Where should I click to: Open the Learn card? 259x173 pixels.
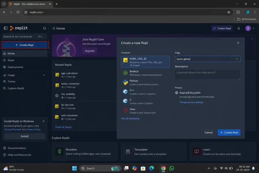pos(223,151)
